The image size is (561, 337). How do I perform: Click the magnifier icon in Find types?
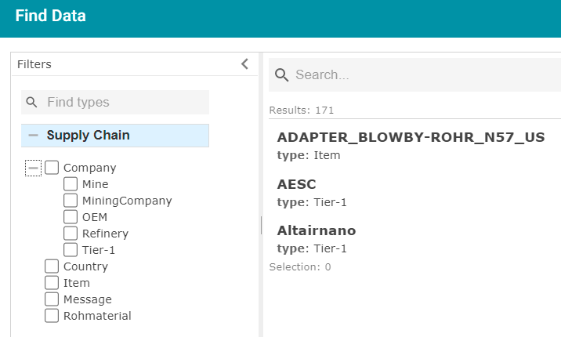pos(31,103)
